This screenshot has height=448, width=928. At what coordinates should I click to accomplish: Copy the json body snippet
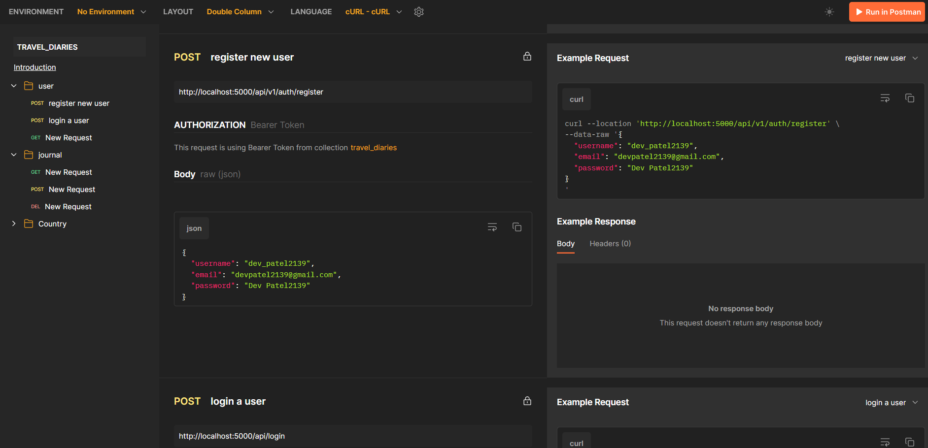click(517, 227)
